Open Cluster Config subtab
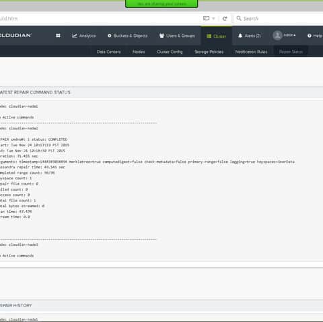Viewport: 323px width, 322px height. 170,52
